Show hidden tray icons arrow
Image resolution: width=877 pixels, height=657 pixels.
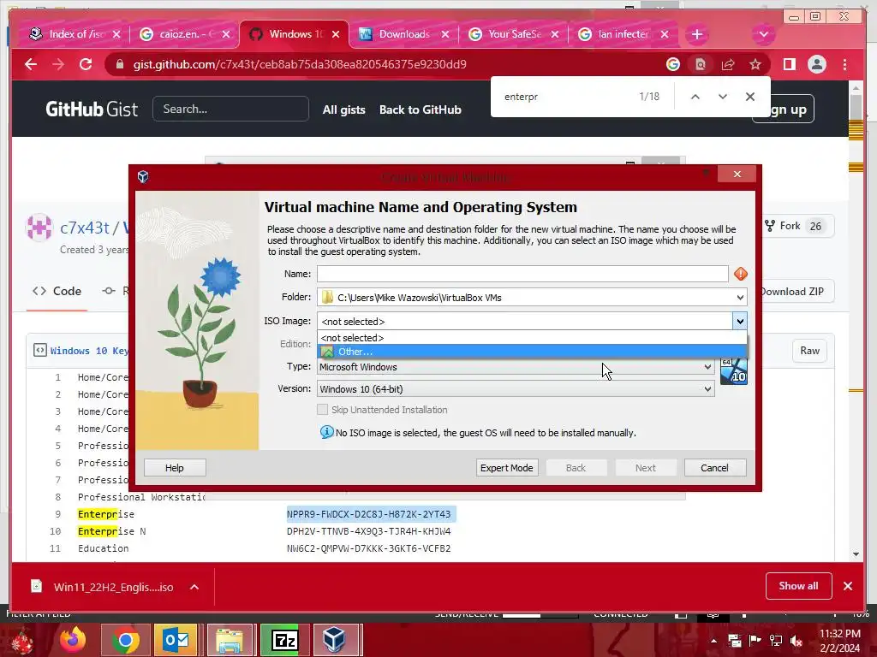[713, 641]
